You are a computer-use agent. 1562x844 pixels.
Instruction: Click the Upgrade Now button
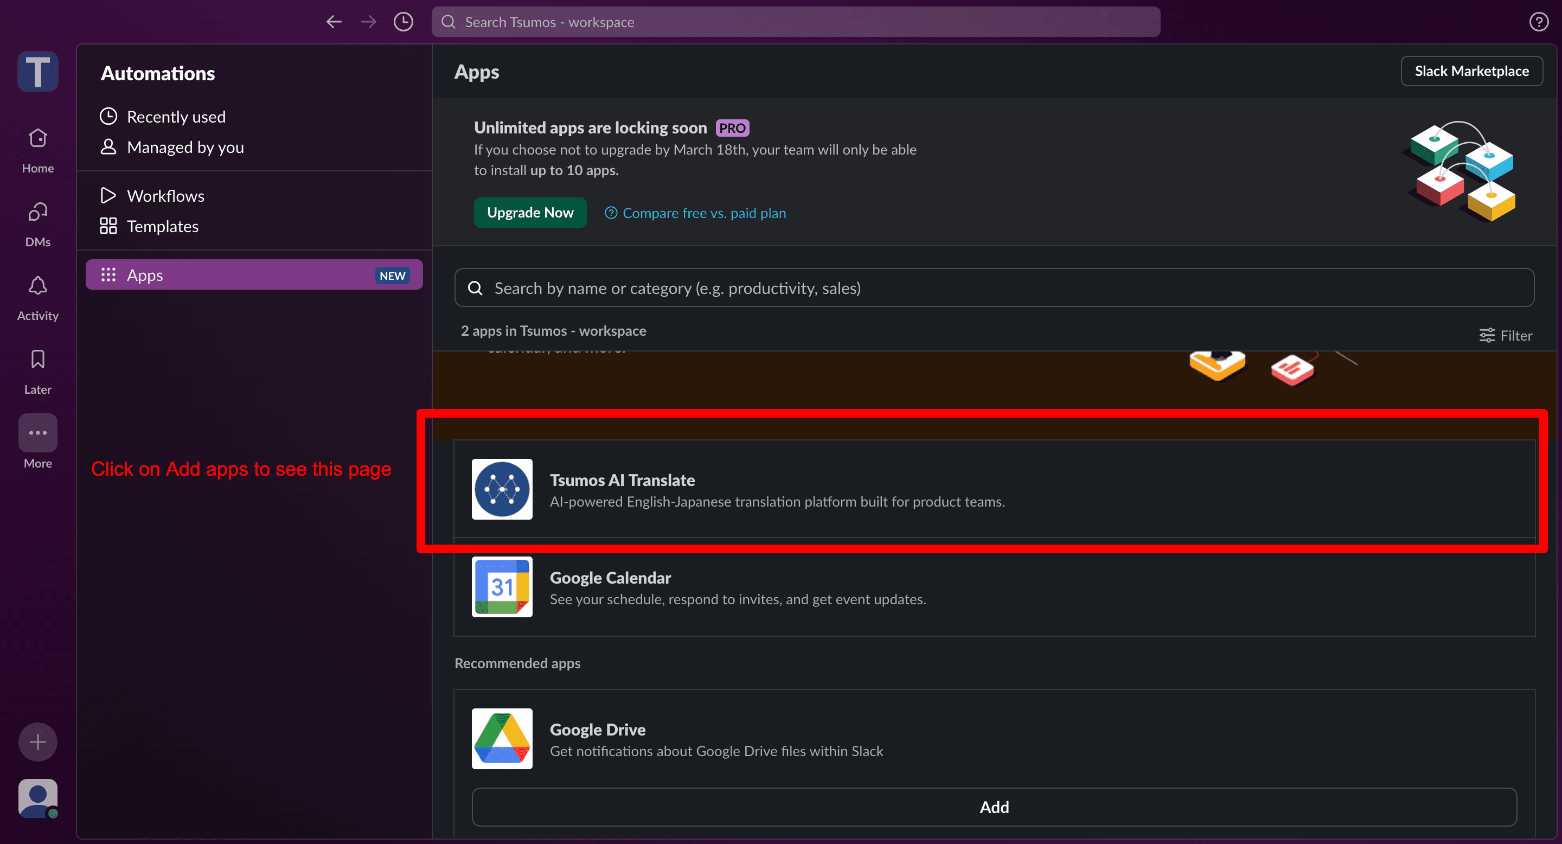coord(530,213)
